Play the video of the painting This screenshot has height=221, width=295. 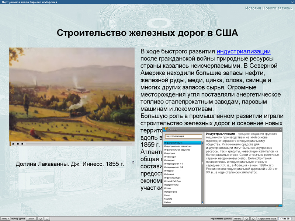[x=14, y=143]
